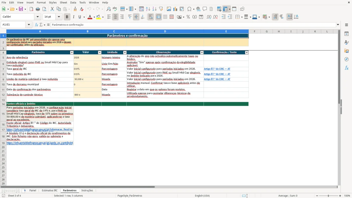This screenshot has height=198, width=352.
Task: Toggle Left-to-Right text direction
Action: tap(275, 17)
